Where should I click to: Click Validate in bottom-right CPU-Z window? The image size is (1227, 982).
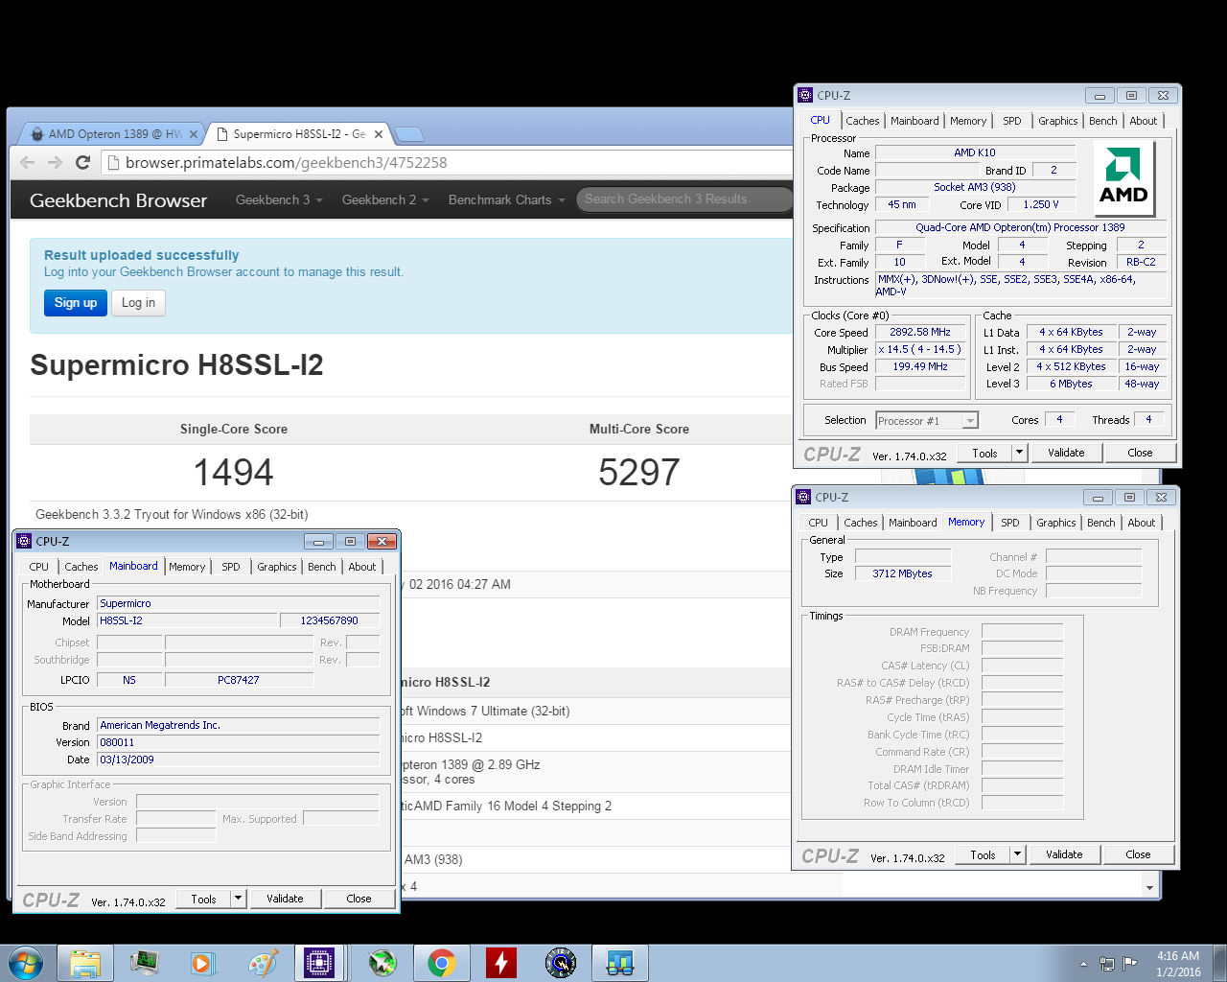click(1064, 854)
